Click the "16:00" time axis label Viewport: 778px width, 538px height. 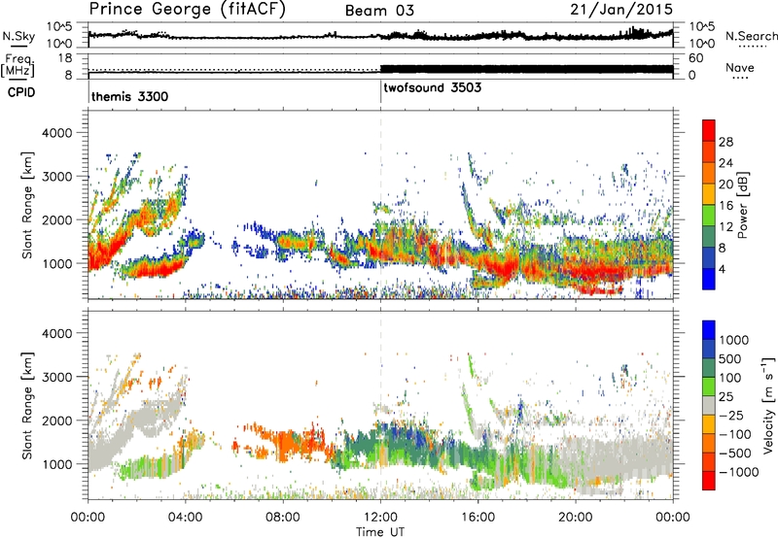coord(477,518)
